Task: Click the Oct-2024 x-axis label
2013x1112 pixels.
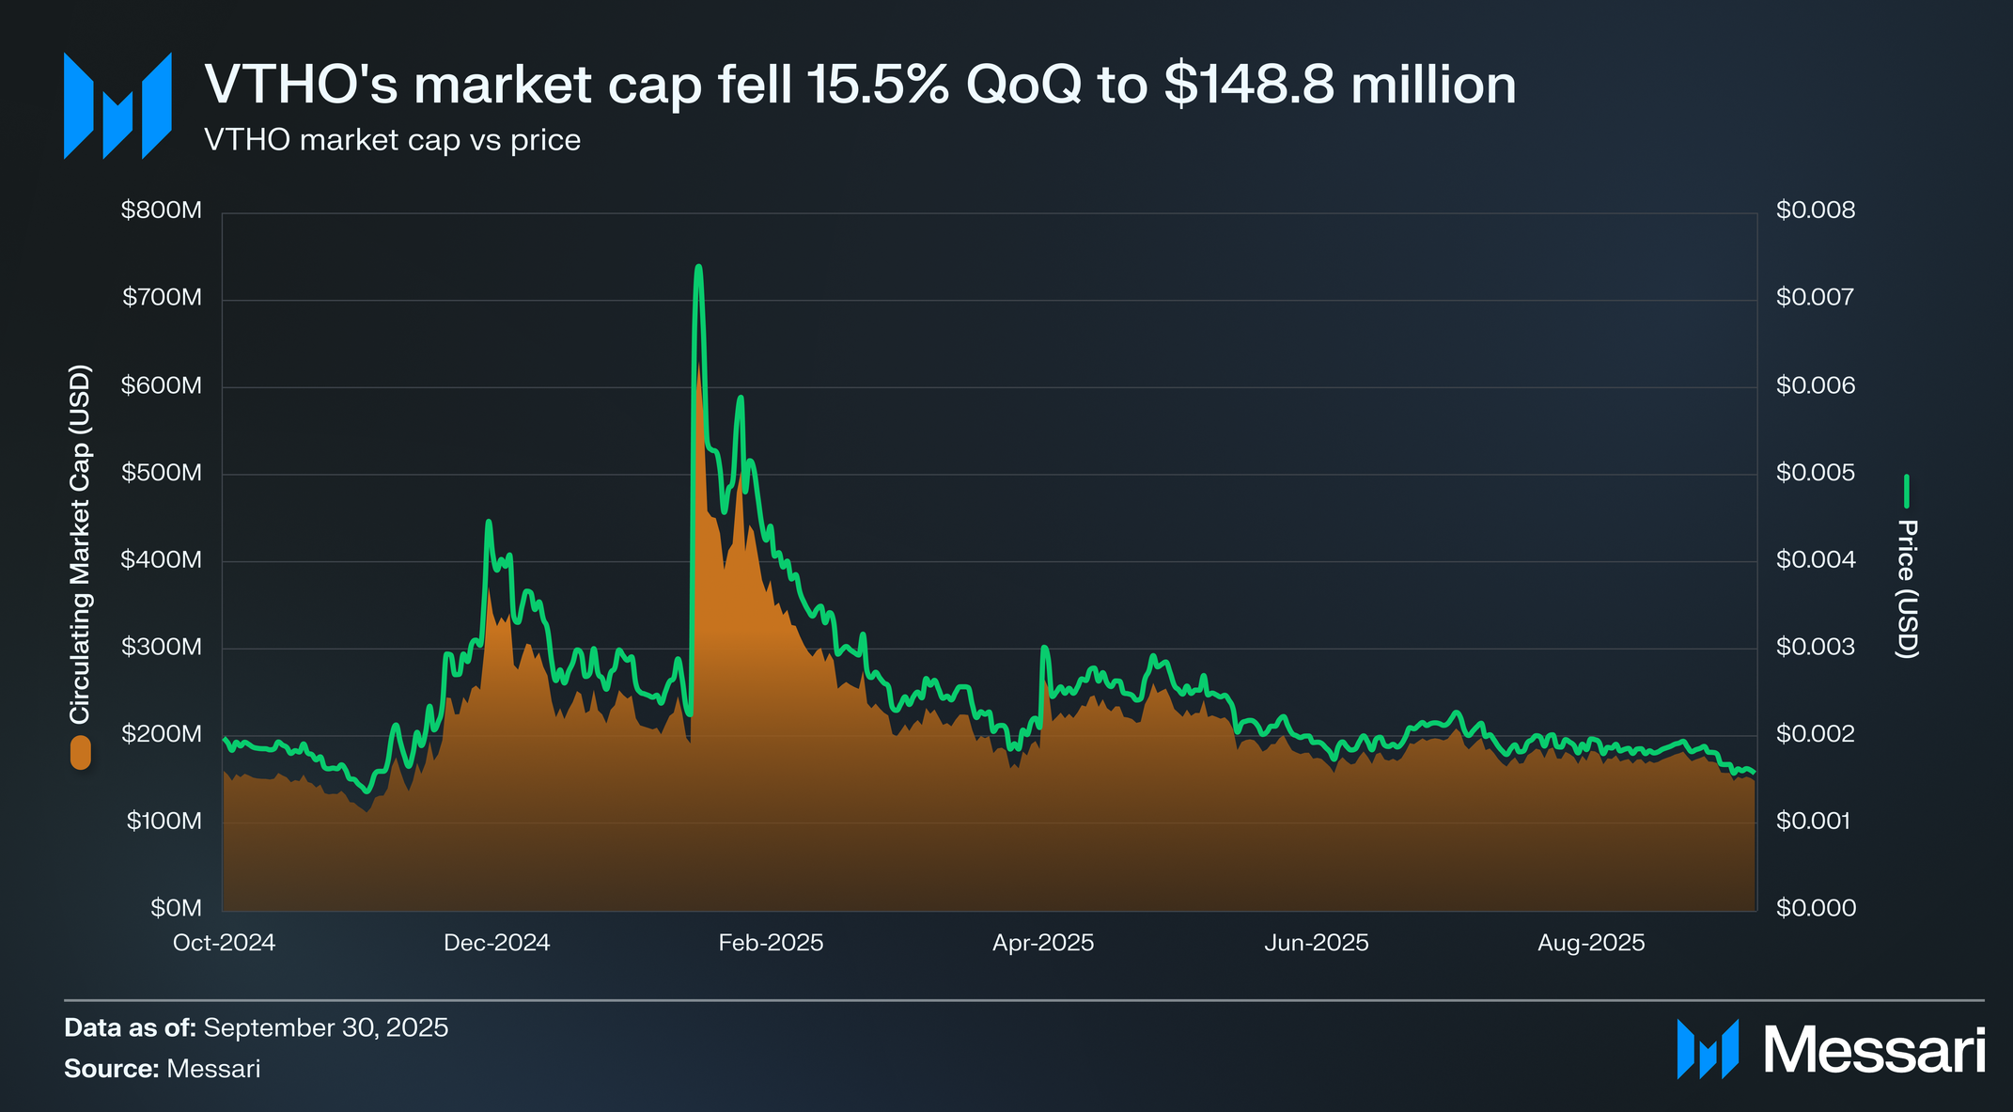Action: coord(224,943)
